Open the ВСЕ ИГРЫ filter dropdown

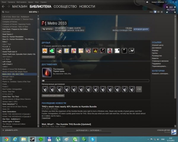click(x=34, y=12)
